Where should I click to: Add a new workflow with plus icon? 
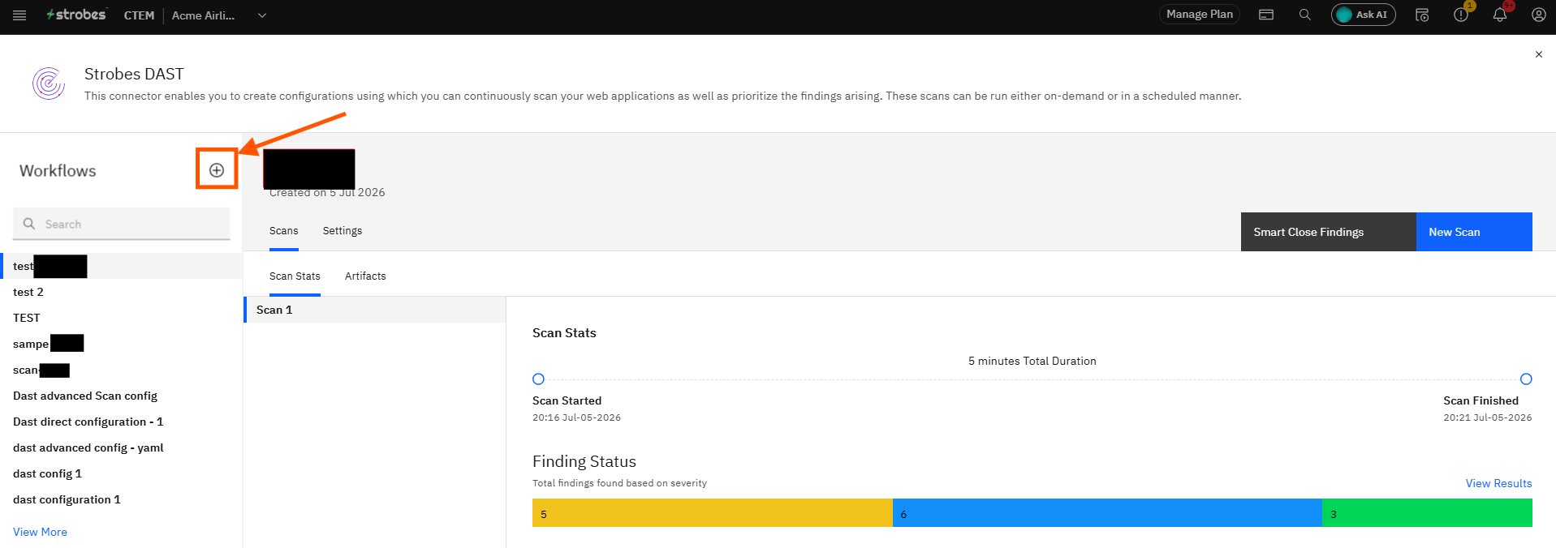pyautogui.click(x=217, y=170)
